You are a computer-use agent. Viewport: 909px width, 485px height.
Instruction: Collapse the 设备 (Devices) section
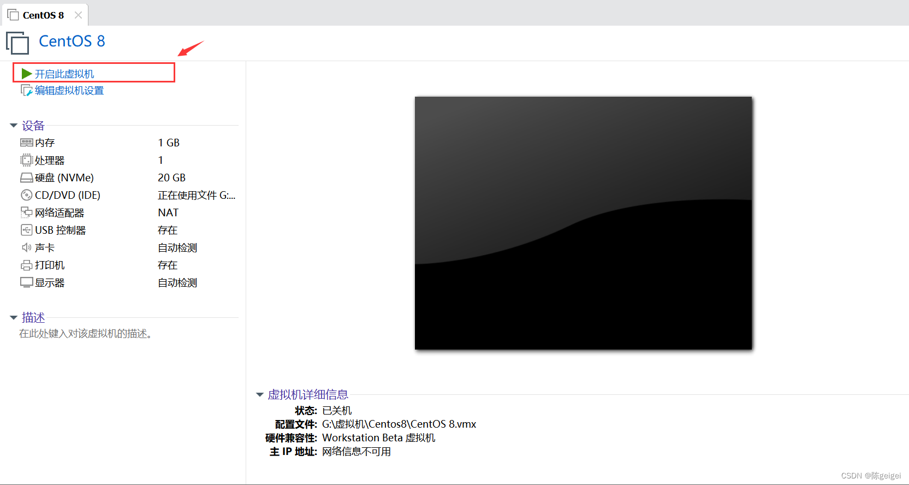point(14,126)
